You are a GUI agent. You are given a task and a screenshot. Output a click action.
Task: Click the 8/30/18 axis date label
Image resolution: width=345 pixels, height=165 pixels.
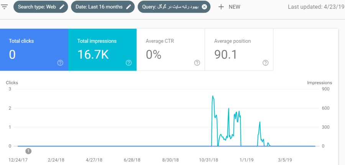tap(170, 160)
